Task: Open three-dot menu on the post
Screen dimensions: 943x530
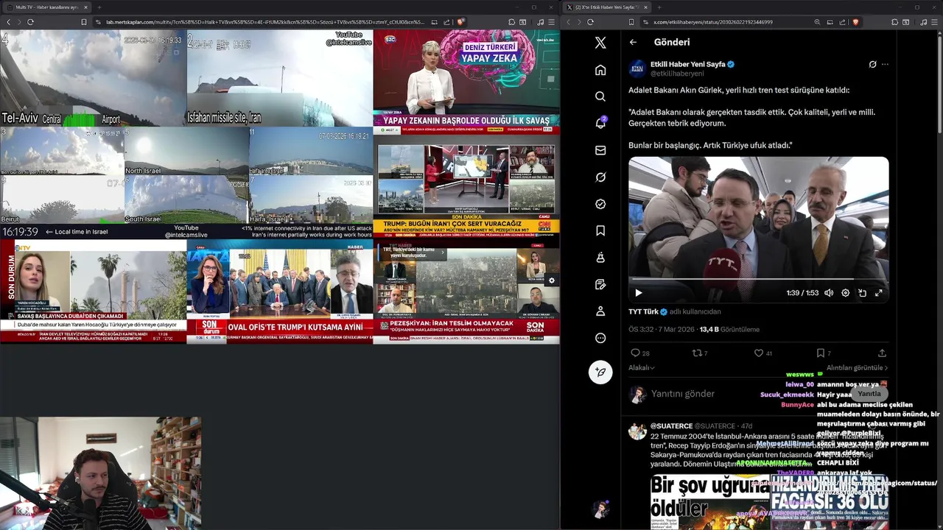Action: [885, 64]
